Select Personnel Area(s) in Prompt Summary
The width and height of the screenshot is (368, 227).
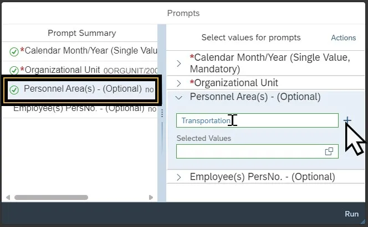tap(83, 89)
